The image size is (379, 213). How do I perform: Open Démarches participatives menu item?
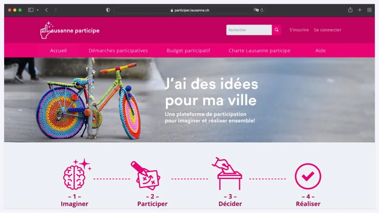point(118,51)
